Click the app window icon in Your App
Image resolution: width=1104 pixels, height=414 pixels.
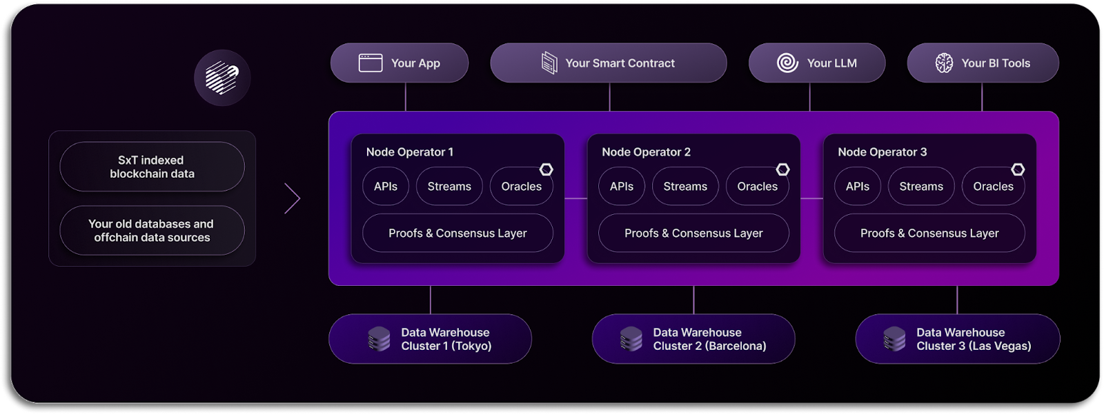point(371,63)
